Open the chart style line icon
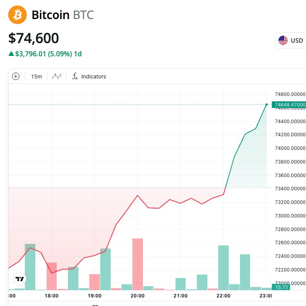The width and height of the screenshot is (306, 306). pyautogui.click(x=57, y=76)
